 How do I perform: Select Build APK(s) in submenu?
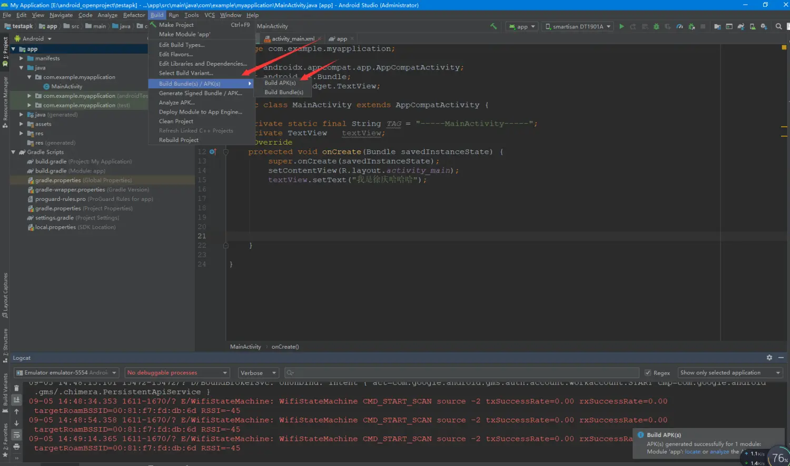pos(280,83)
